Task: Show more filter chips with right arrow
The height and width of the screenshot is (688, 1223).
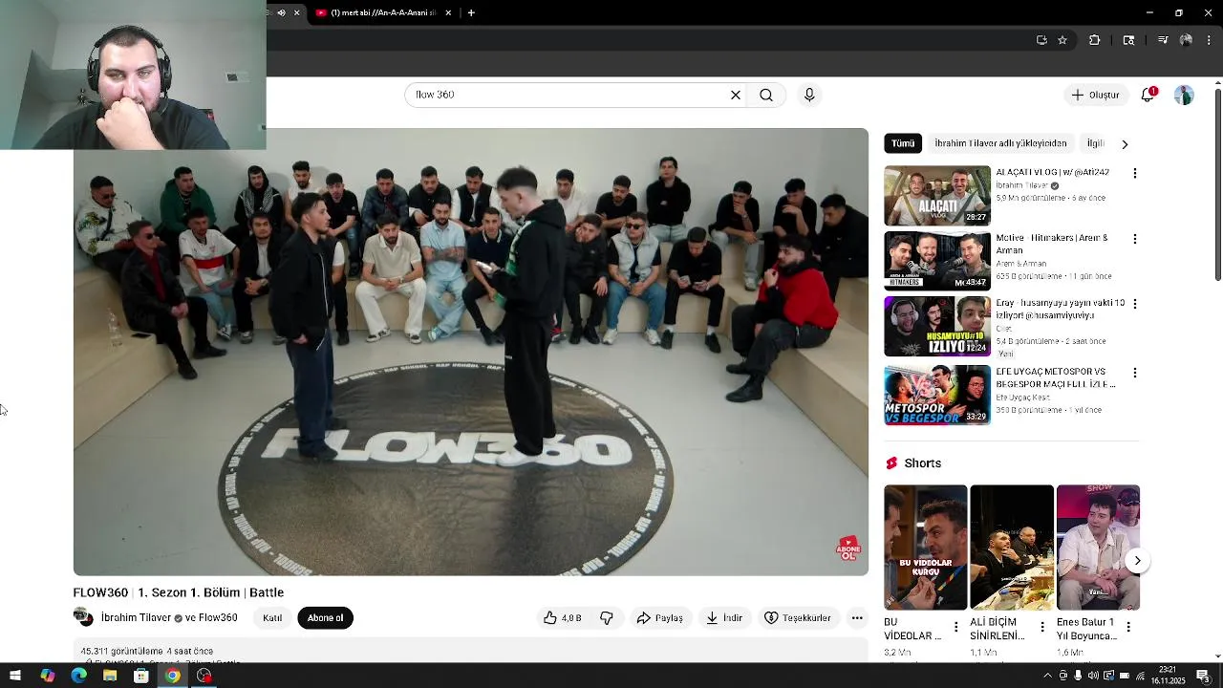Action: point(1125,143)
